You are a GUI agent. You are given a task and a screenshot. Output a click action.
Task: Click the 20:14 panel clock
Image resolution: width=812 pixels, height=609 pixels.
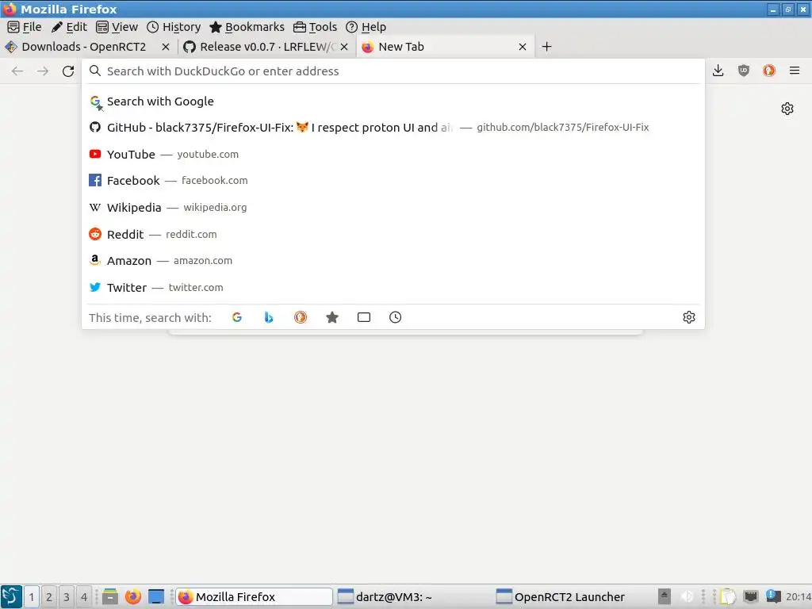pos(798,596)
